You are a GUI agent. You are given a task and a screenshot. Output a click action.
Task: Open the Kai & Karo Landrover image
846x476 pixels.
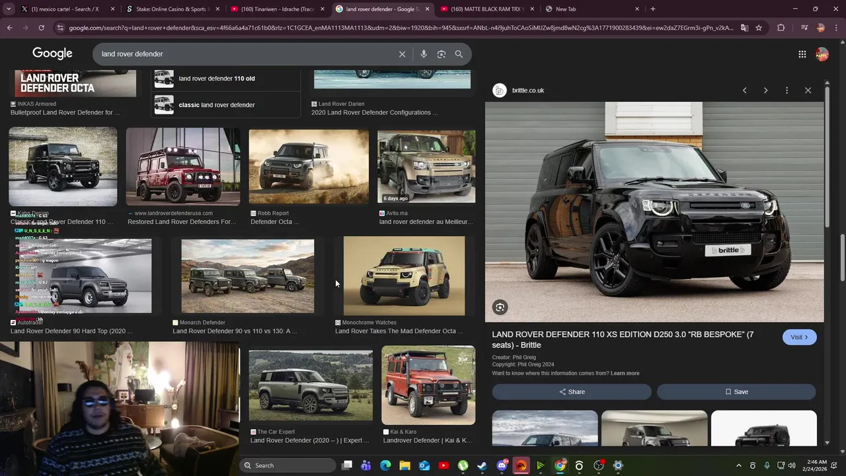click(x=428, y=385)
